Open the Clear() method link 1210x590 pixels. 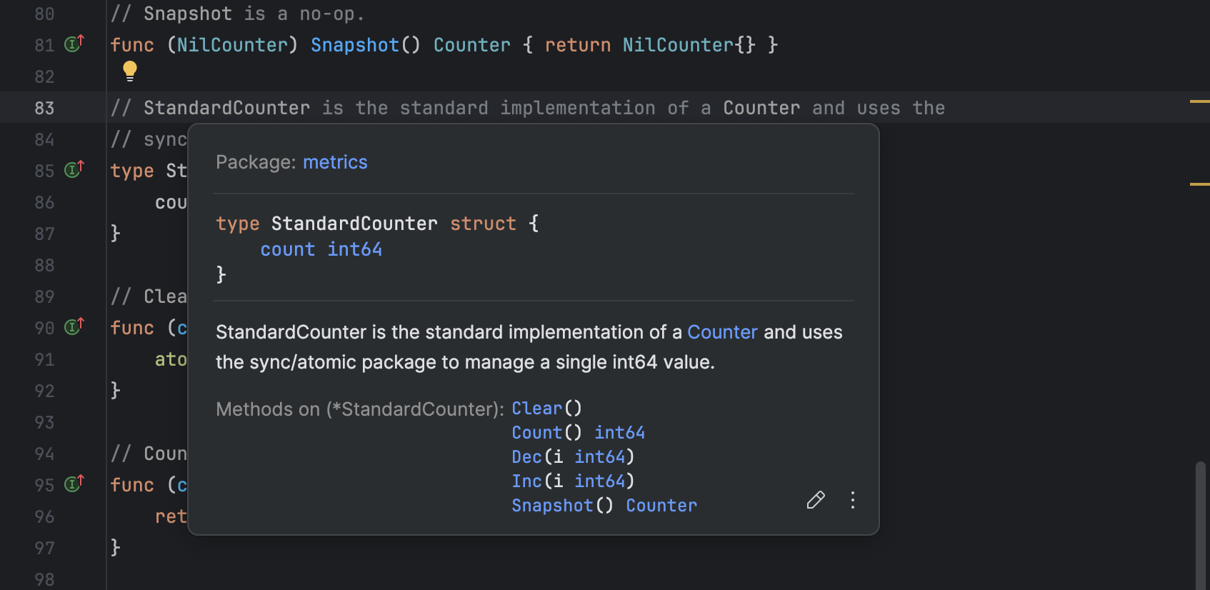[537, 409]
